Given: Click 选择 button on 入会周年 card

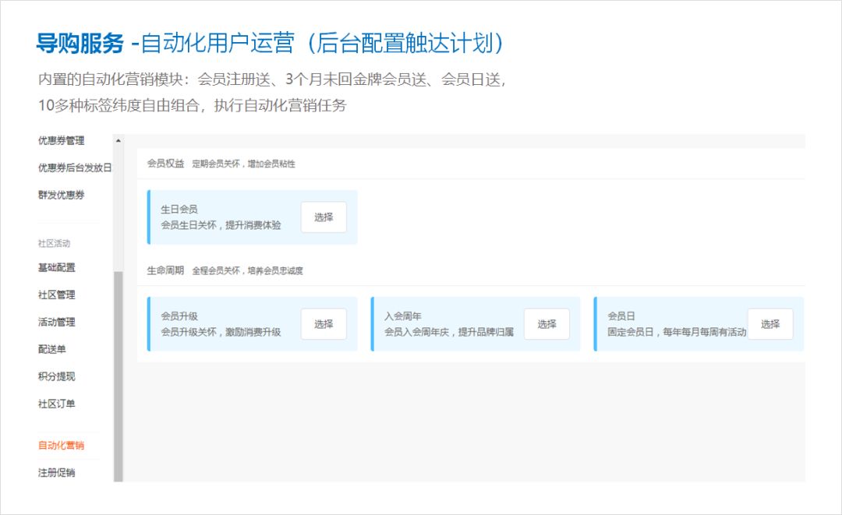Looking at the screenshot, I should tap(547, 324).
